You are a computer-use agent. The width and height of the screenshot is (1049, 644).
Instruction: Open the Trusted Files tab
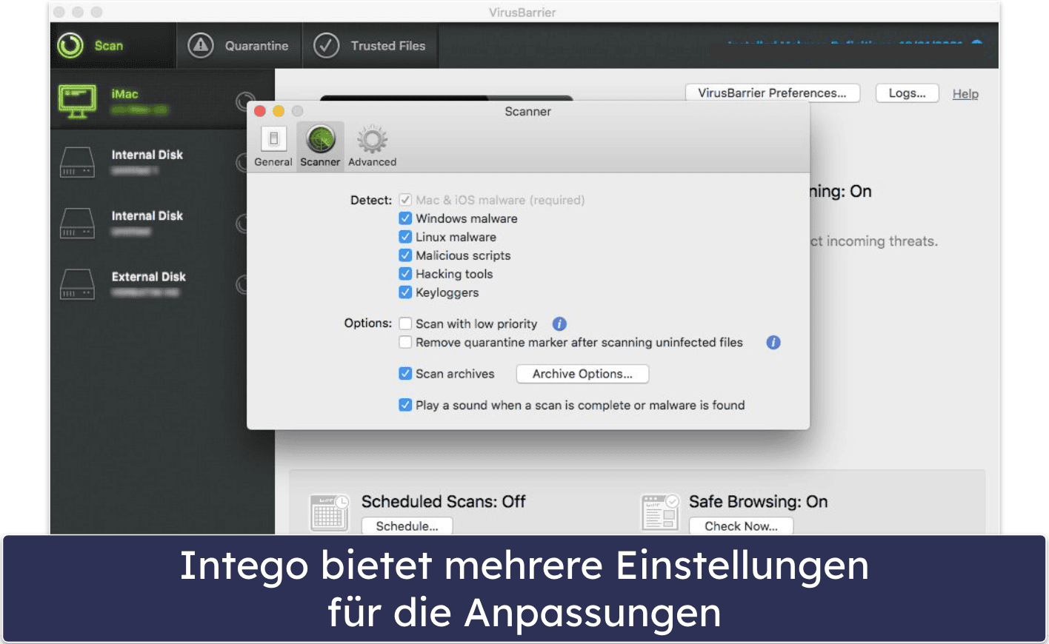(x=370, y=46)
